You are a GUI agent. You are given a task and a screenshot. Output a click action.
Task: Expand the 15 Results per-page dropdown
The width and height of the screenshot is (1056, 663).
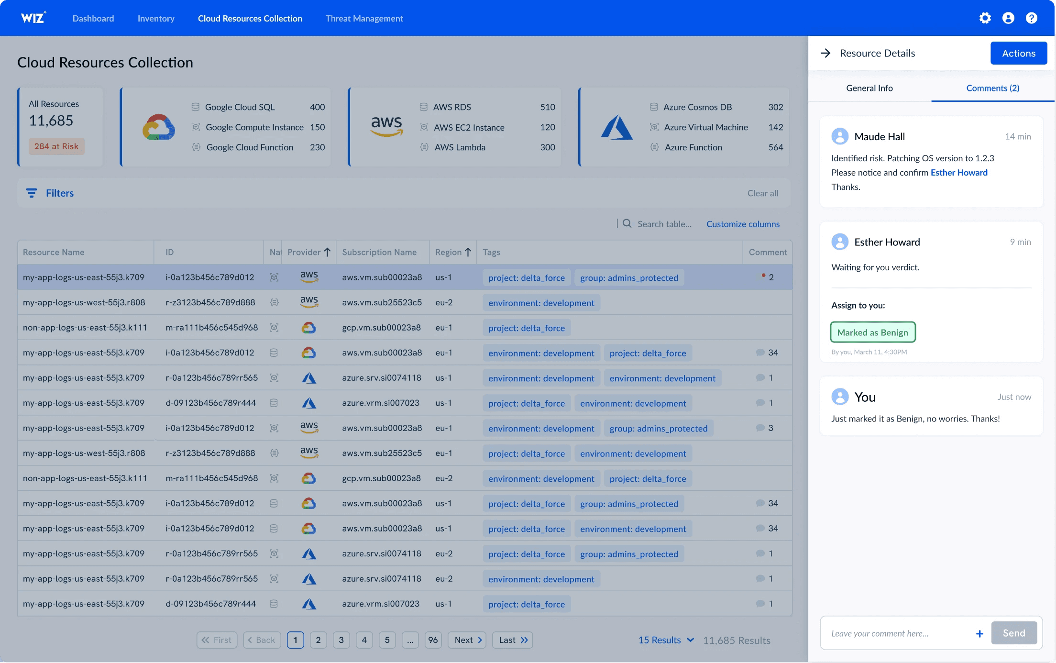click(666, 640)
